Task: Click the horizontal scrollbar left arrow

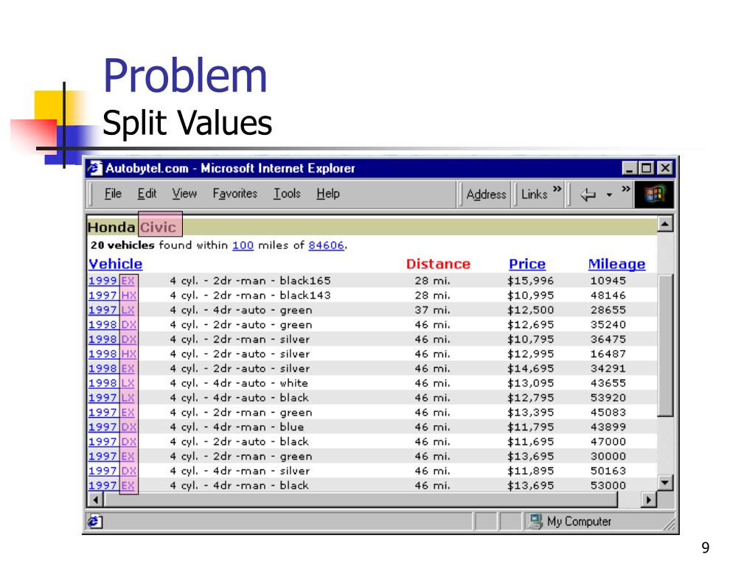Action: tap(96, 500)
